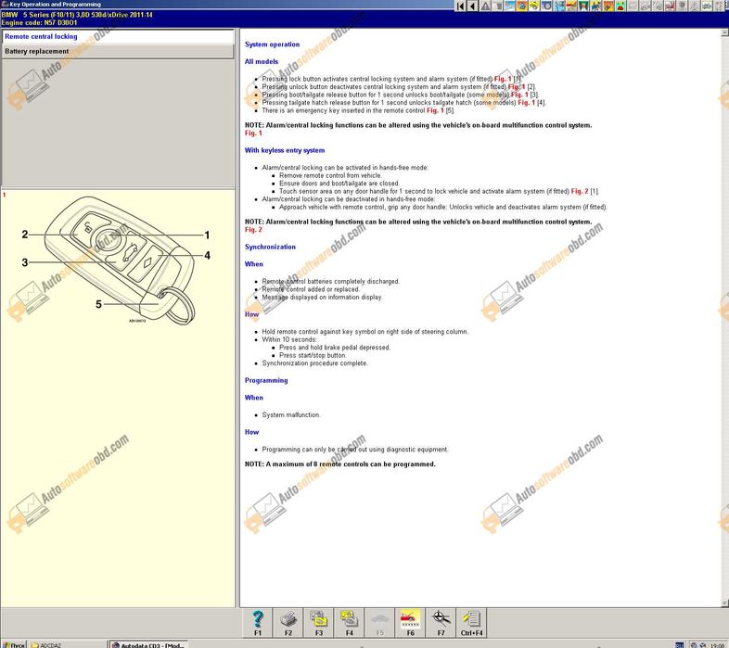
Task: Click the F3 image overlay icon
Action: pos(318,623)
